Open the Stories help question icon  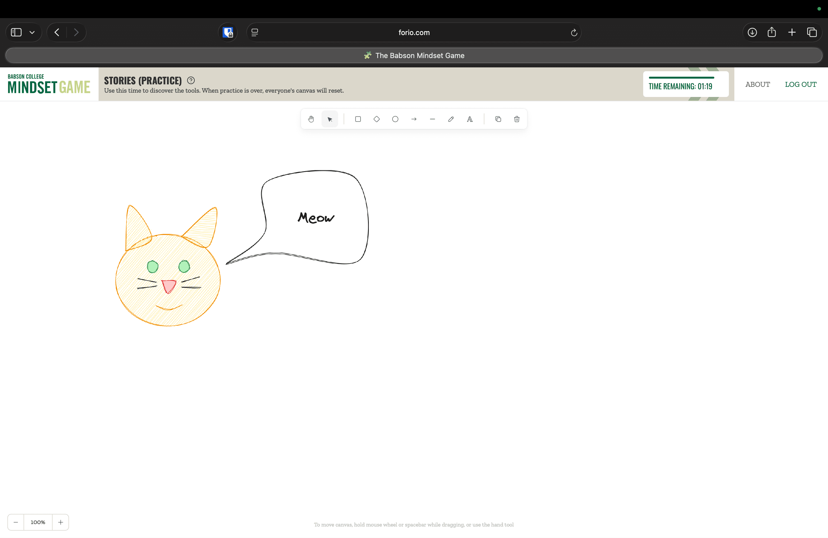tap(191, 80)
